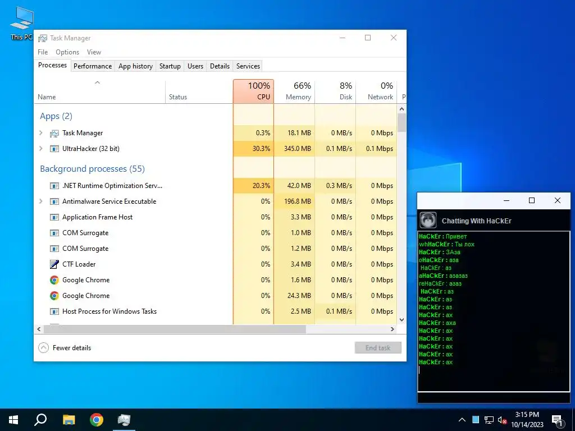
Task: Launch Google Chrome from the taskbar
Action: (x=97, y=420)
